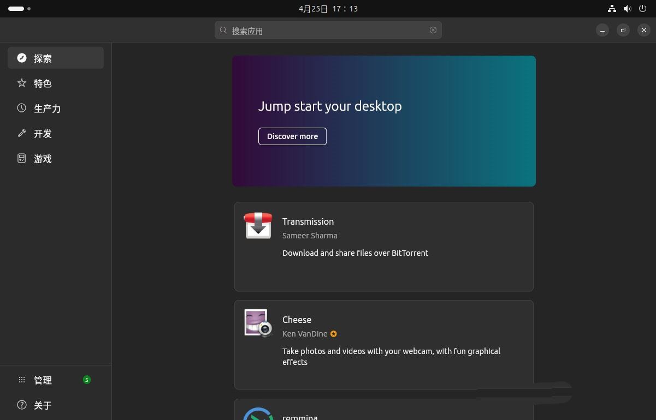This screenshot has height=420, width=656.
Task: Click the verified badge beside Ken VanDine
Action: [x=334, y=334]
